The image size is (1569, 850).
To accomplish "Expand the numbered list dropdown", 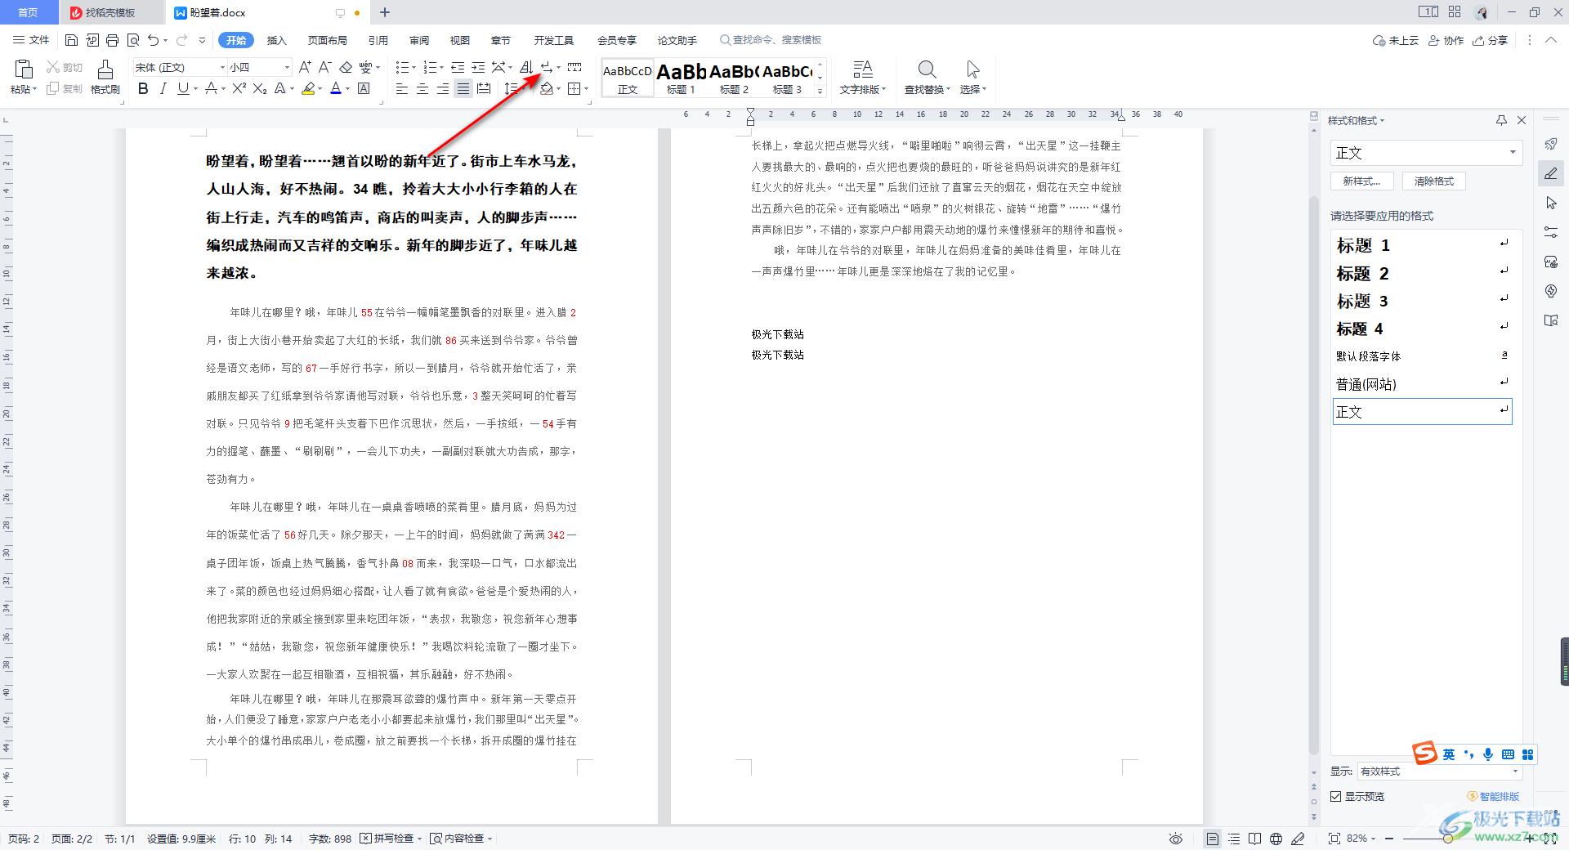I will tap(442, 67).
